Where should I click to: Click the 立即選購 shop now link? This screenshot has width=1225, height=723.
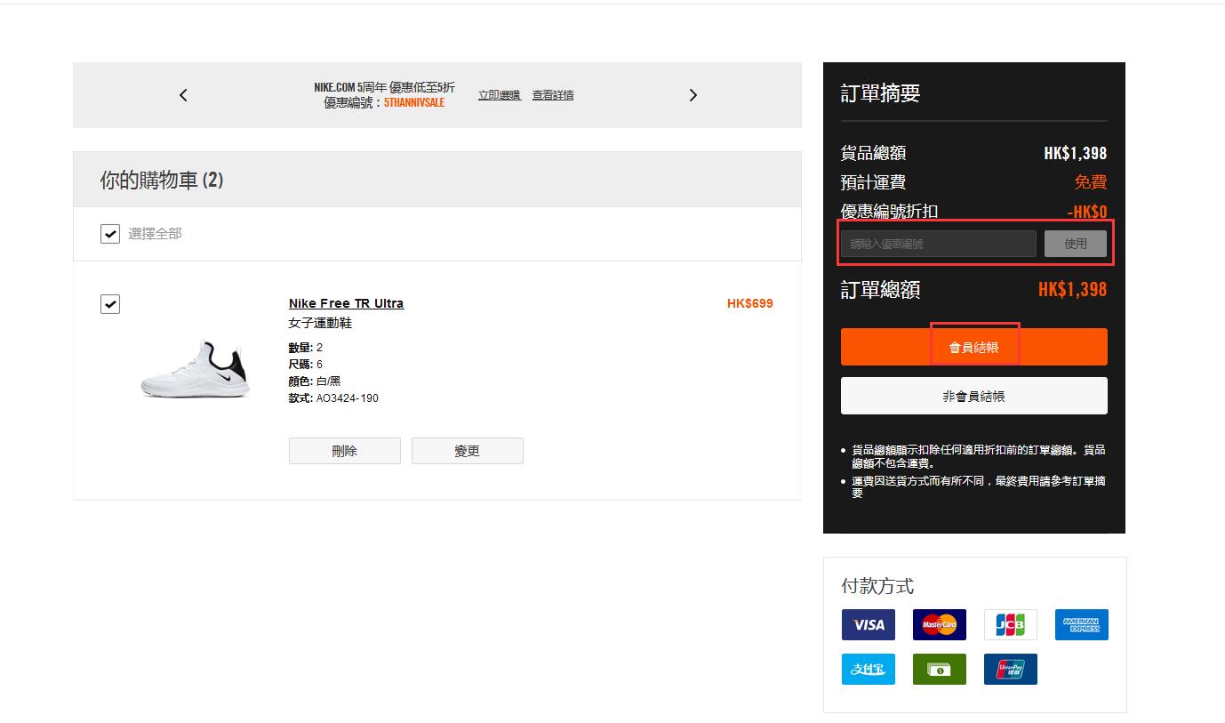pos(499,95)
